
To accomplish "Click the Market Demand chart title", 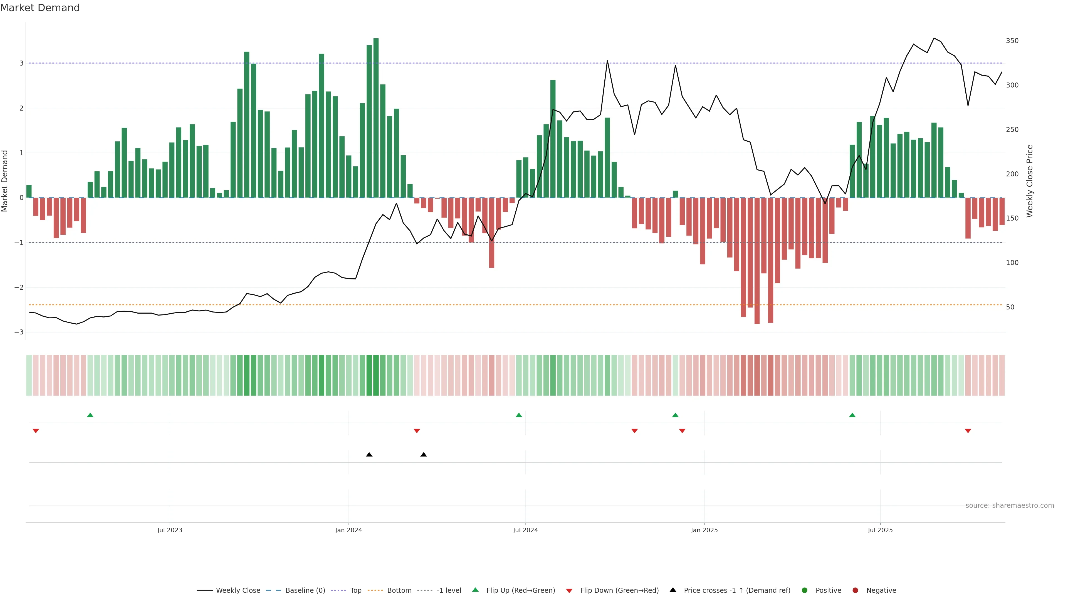I will [40, 8].
